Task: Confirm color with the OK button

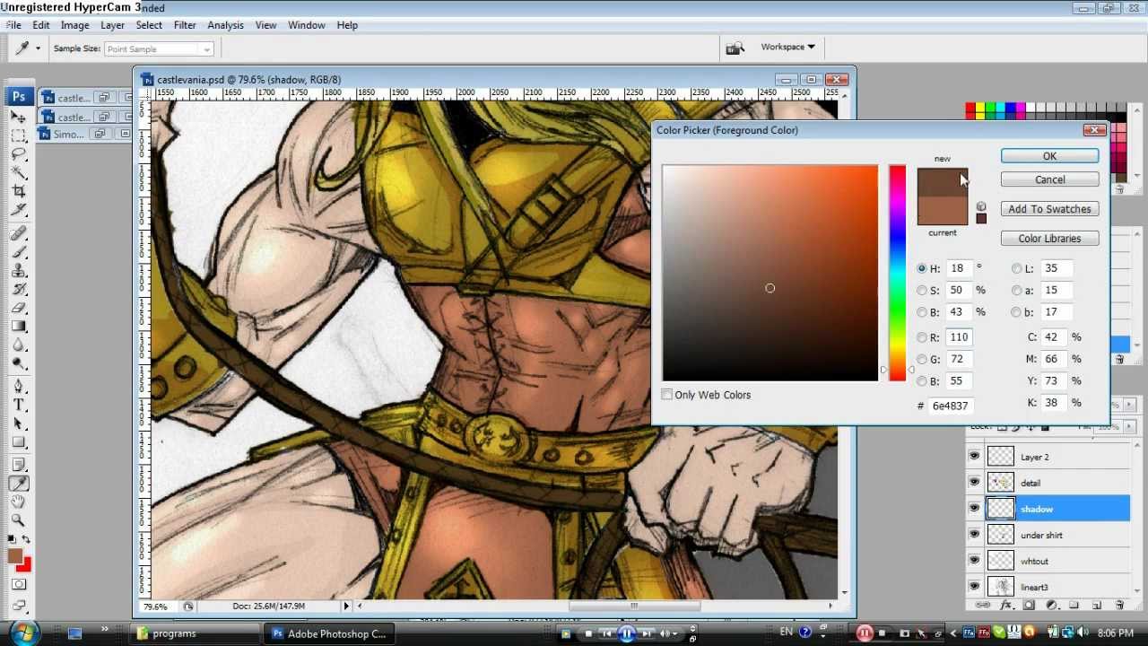Action: point(1049,156)
